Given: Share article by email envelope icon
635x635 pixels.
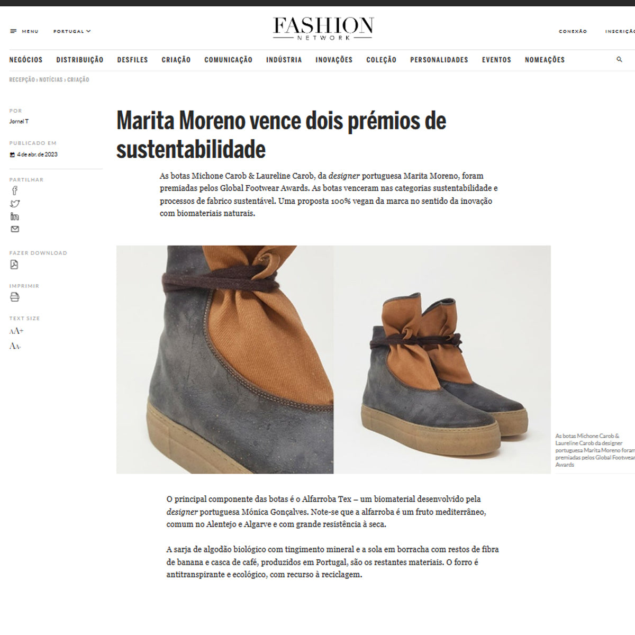Looking at the screenshot, I should point(15,229).
